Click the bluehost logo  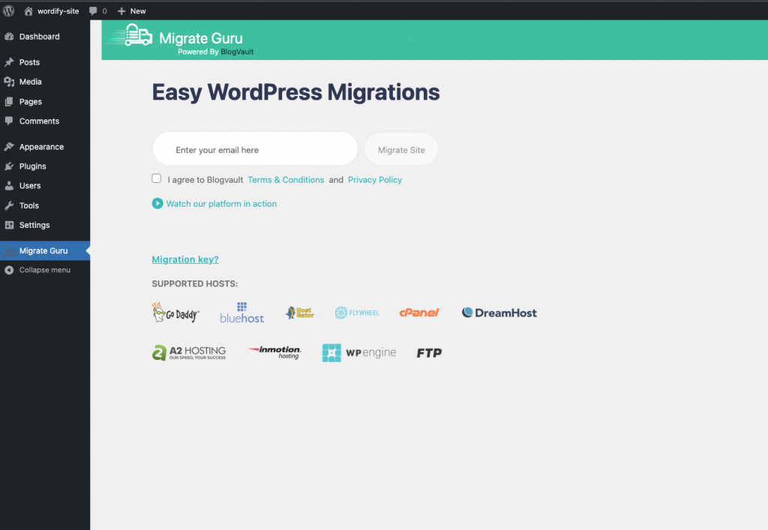point(242,313)
